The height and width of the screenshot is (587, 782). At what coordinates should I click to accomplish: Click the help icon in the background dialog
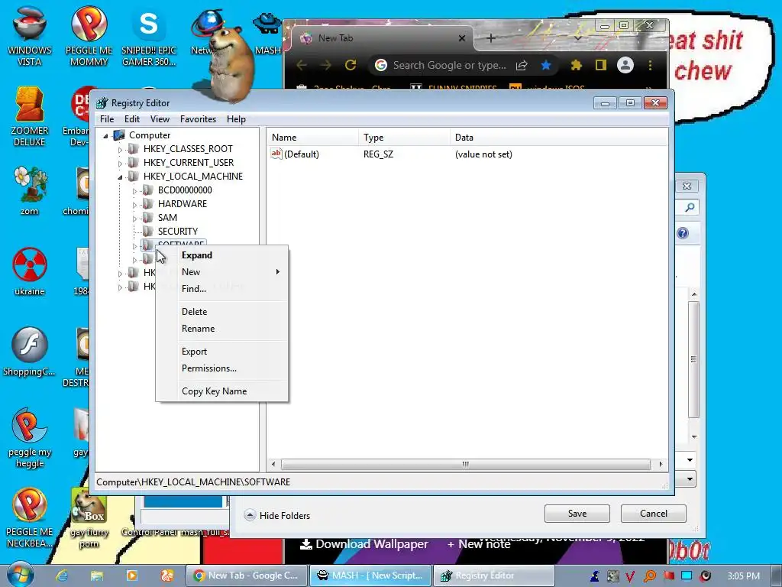683,233
